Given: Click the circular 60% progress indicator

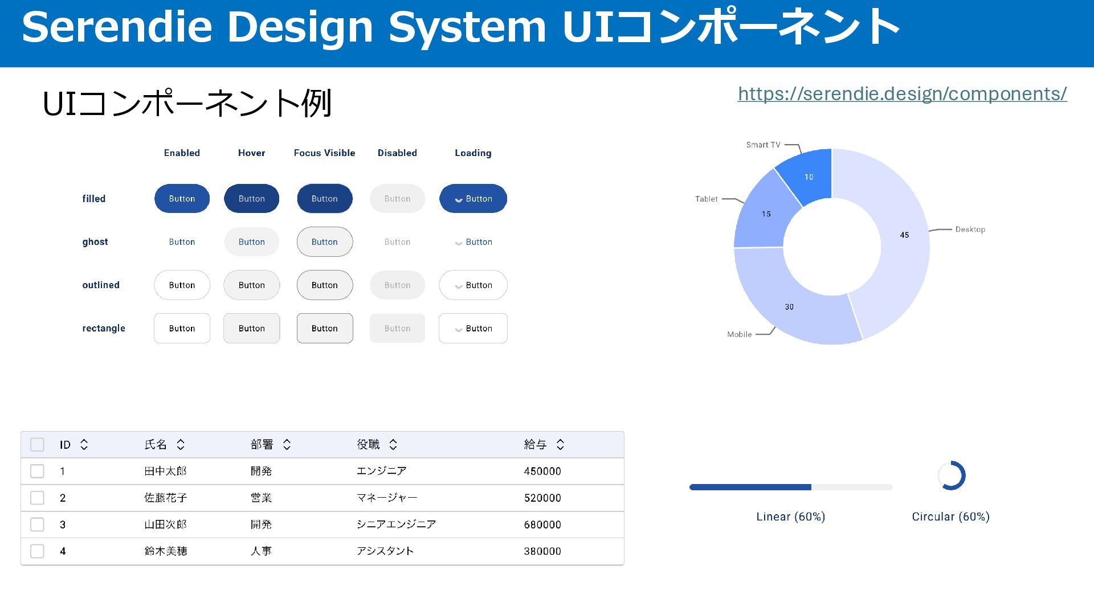Looking at the screenshot, I should pyautogui.click(x=951, y=475).
